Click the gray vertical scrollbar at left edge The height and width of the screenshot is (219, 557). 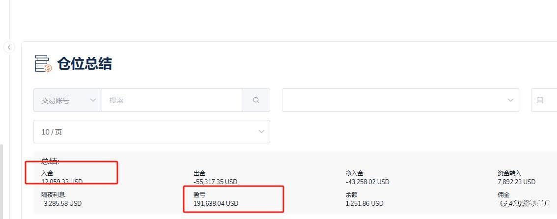pyautogui.click(x=1, y=181)
